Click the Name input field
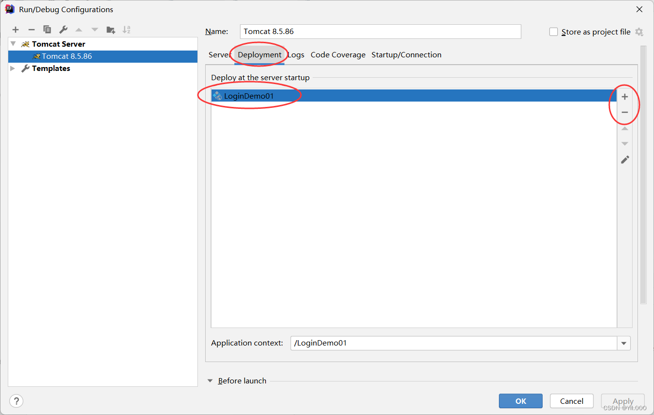654x415 pixels. point(380,32)
